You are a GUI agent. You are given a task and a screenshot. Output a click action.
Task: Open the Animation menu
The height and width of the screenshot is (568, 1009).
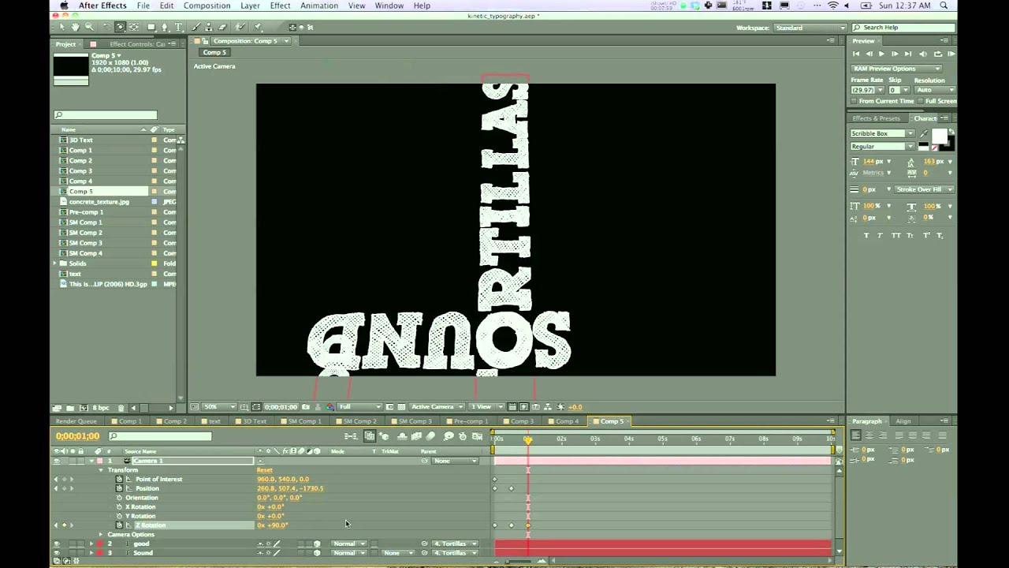(x=319, y=6)
